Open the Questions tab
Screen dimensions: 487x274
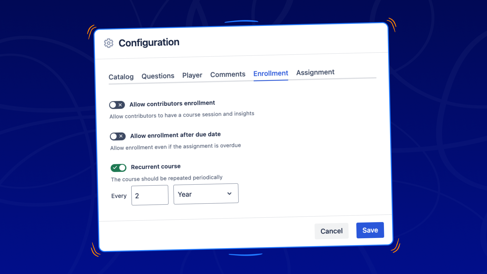158,76
